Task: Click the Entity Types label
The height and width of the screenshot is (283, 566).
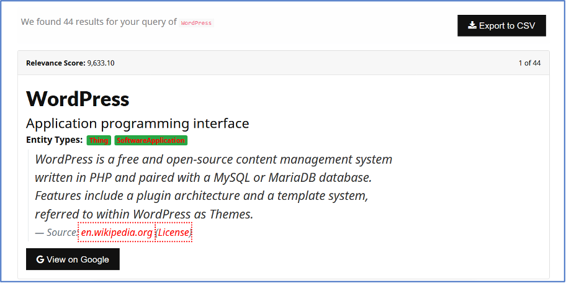Action: (54, 140)
